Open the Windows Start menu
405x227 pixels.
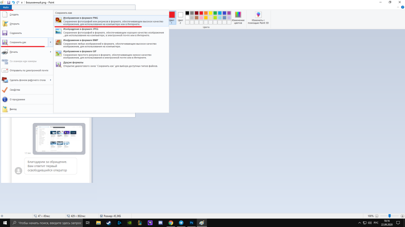point(5,223)
